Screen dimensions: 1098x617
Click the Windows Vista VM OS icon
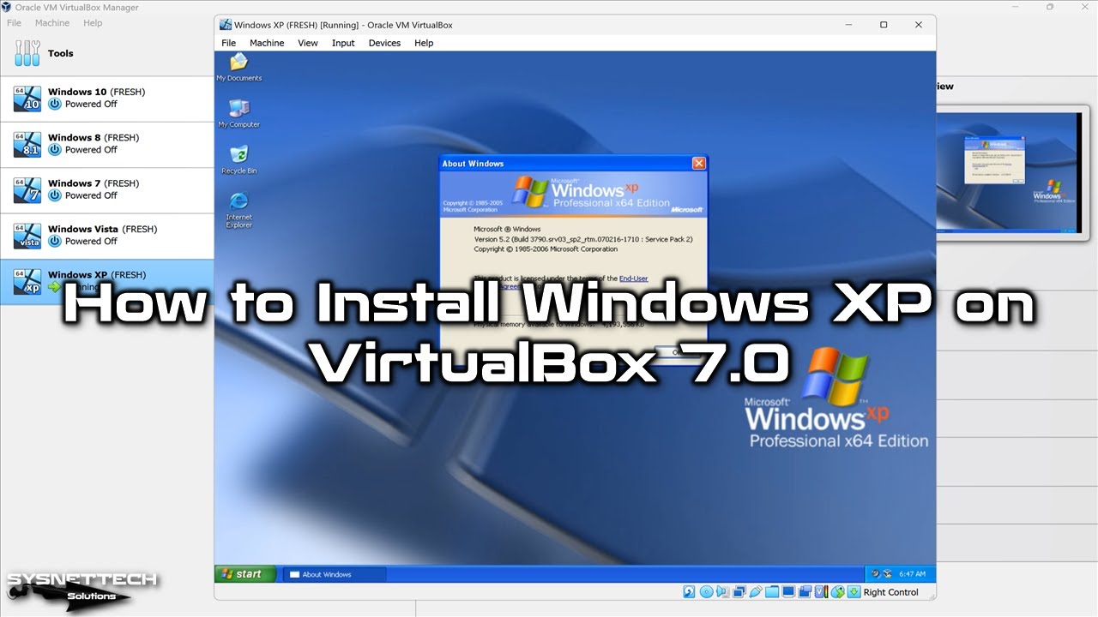(27, 236)
